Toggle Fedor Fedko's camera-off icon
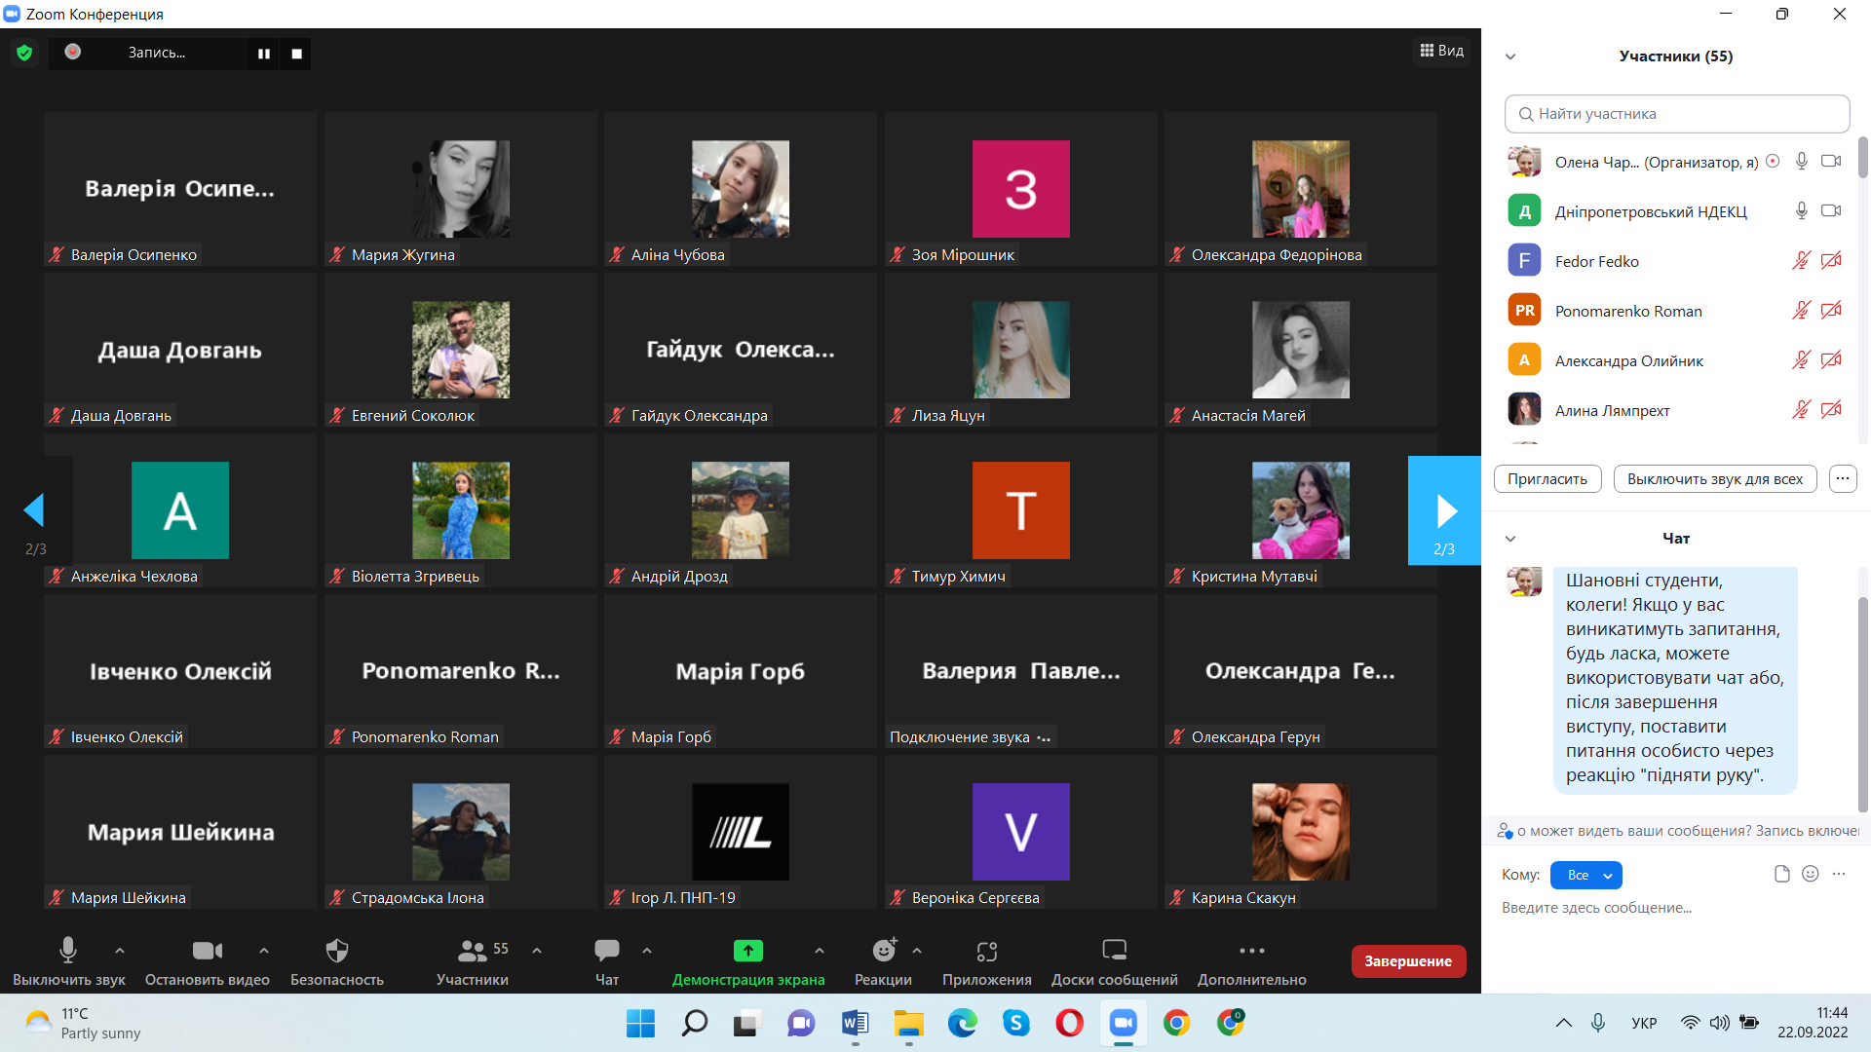The image size is (1871, 1052). [1831, 261]
